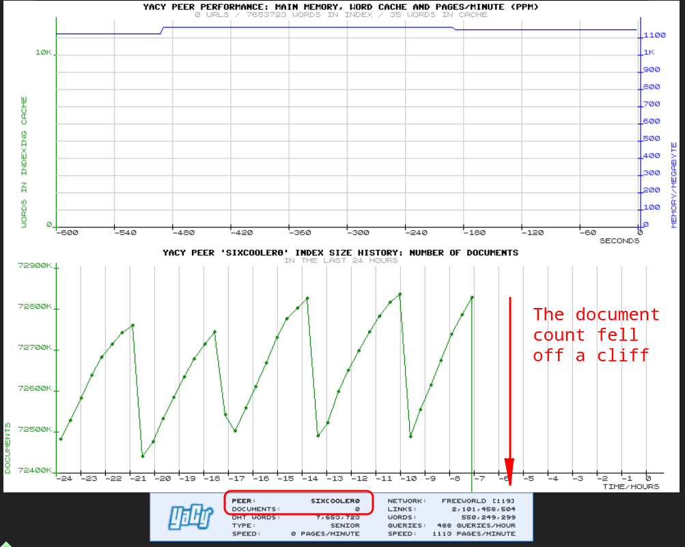Click the DOCUMENTS value 0 in banner
Screen dimensions: 685x547
357,509
